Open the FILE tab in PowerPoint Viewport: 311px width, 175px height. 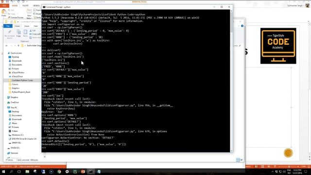[4, 6]
